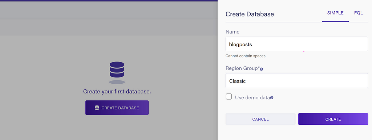The width and height of the screenshot is (372, 140).
Task: Click the Cannot contain spaces hint text
Action: pyautogui.click(x=245, y=56)
